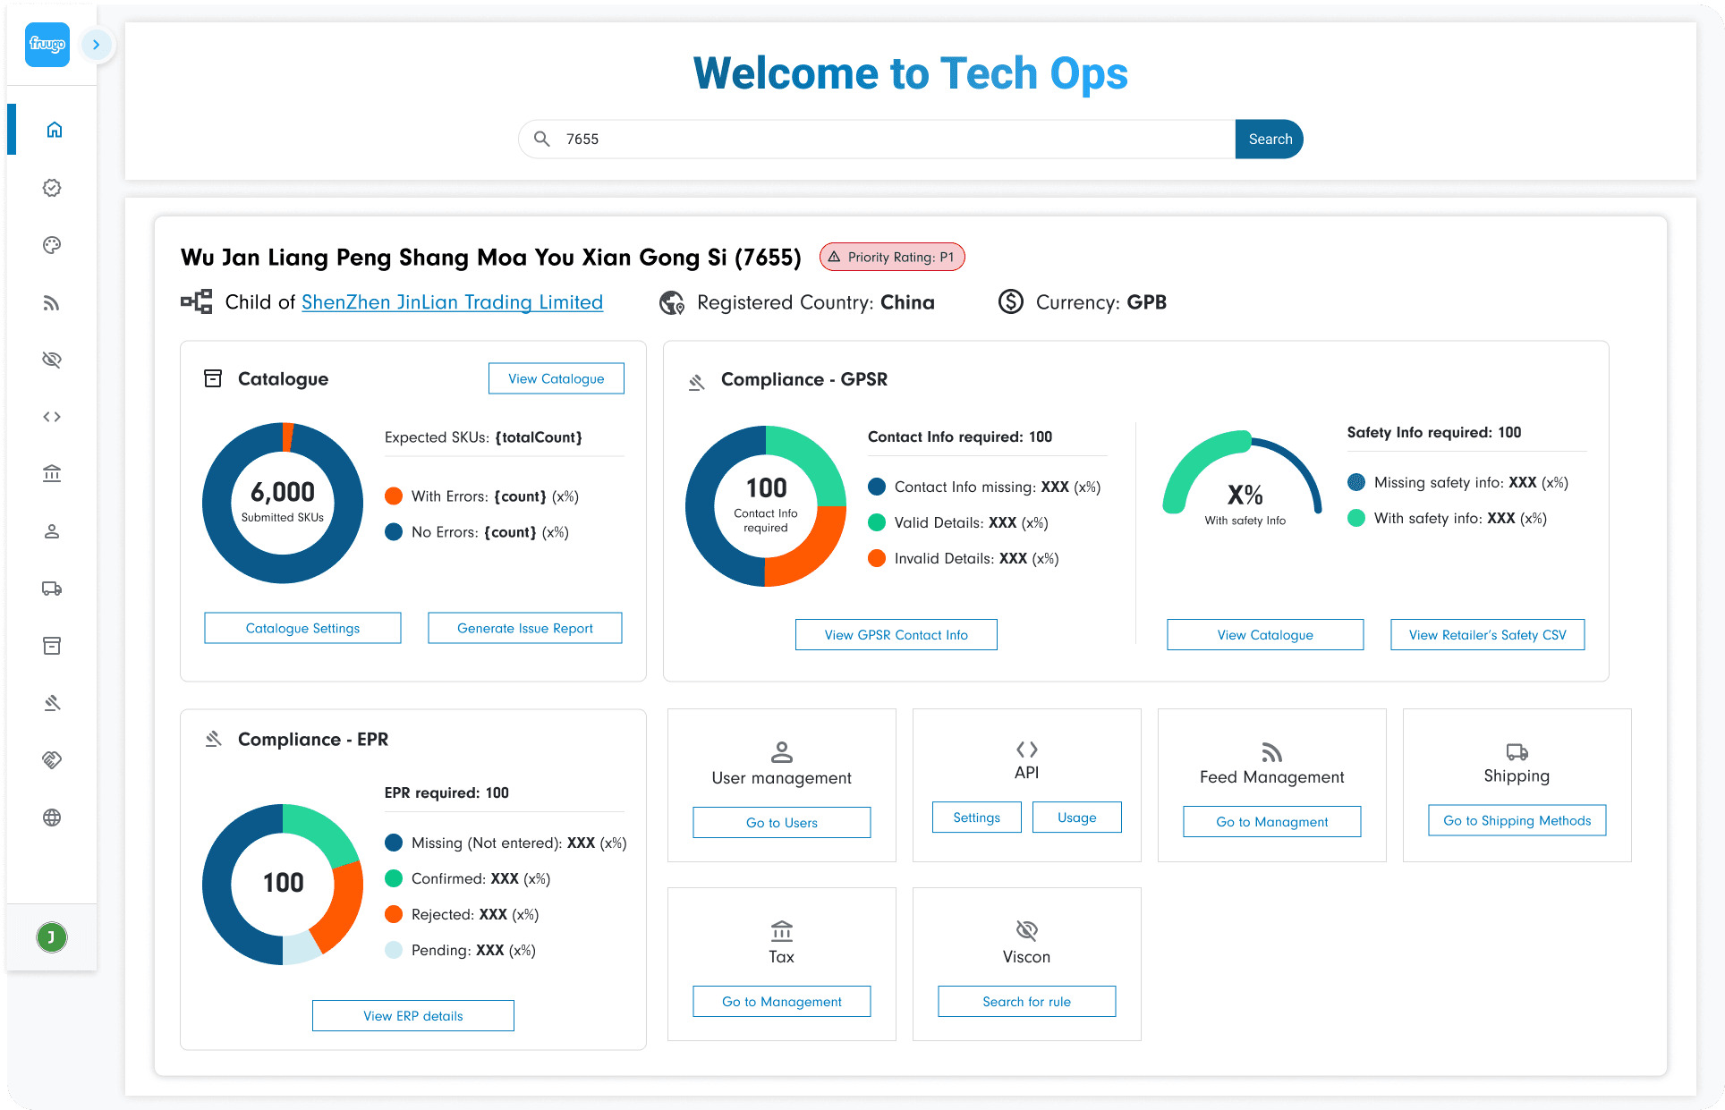
Task: Open the crossed-eye Viscon sidebar icon
Action: [52, 360]
